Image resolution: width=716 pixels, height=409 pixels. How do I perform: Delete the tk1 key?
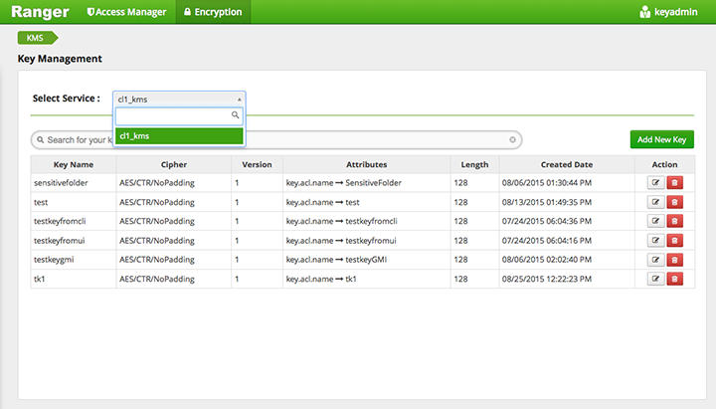click(x=675, y=279)
